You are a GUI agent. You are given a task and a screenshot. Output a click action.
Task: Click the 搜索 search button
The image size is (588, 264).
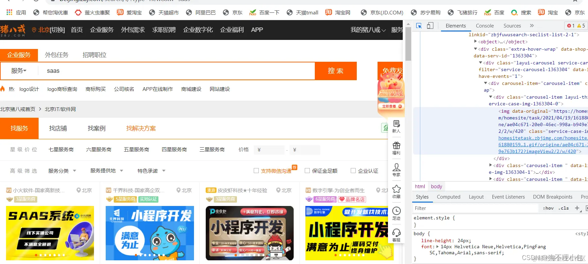pos(336,71)
